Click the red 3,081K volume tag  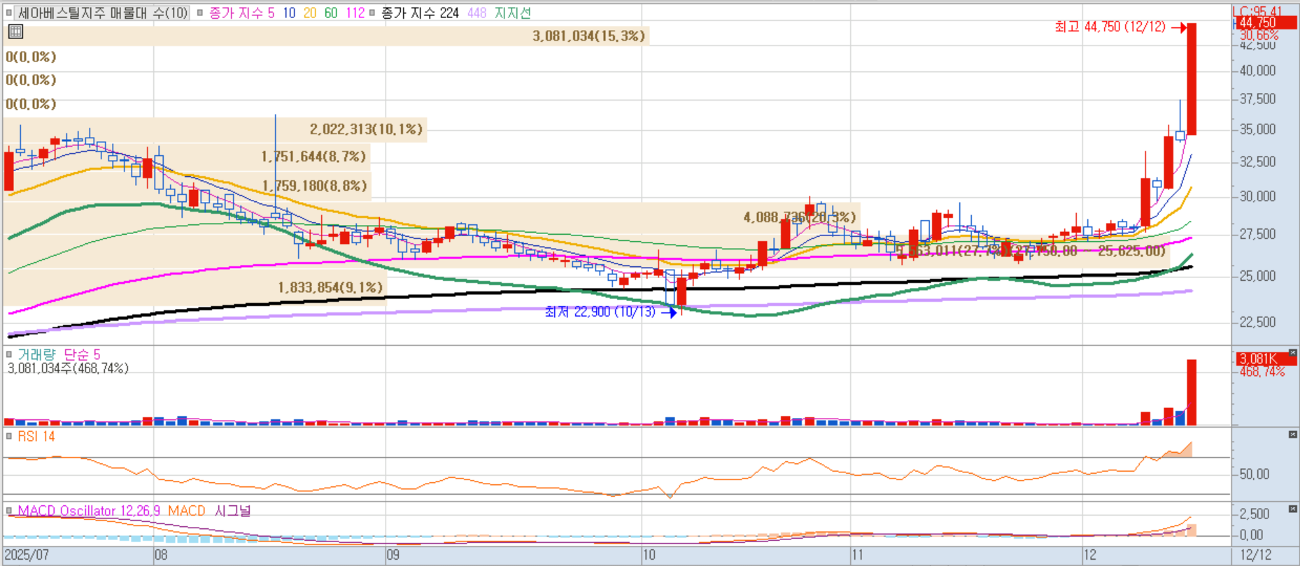point(1266,358)
